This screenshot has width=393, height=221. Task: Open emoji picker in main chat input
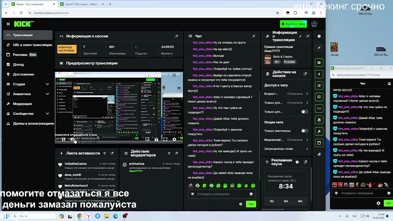(x=251, y=194)
